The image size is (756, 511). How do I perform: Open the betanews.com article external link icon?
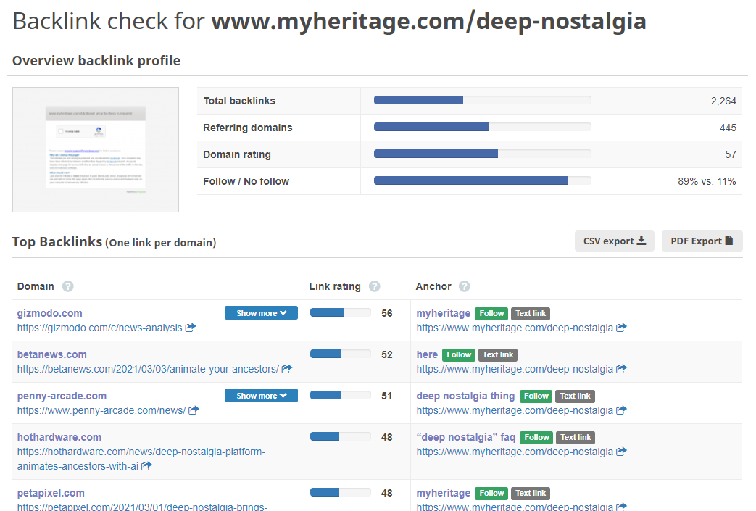(286, 369)
